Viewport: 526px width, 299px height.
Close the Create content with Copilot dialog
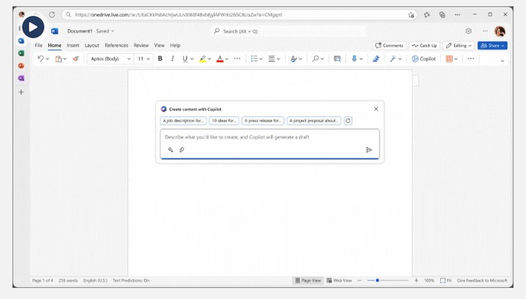(376, 109)
